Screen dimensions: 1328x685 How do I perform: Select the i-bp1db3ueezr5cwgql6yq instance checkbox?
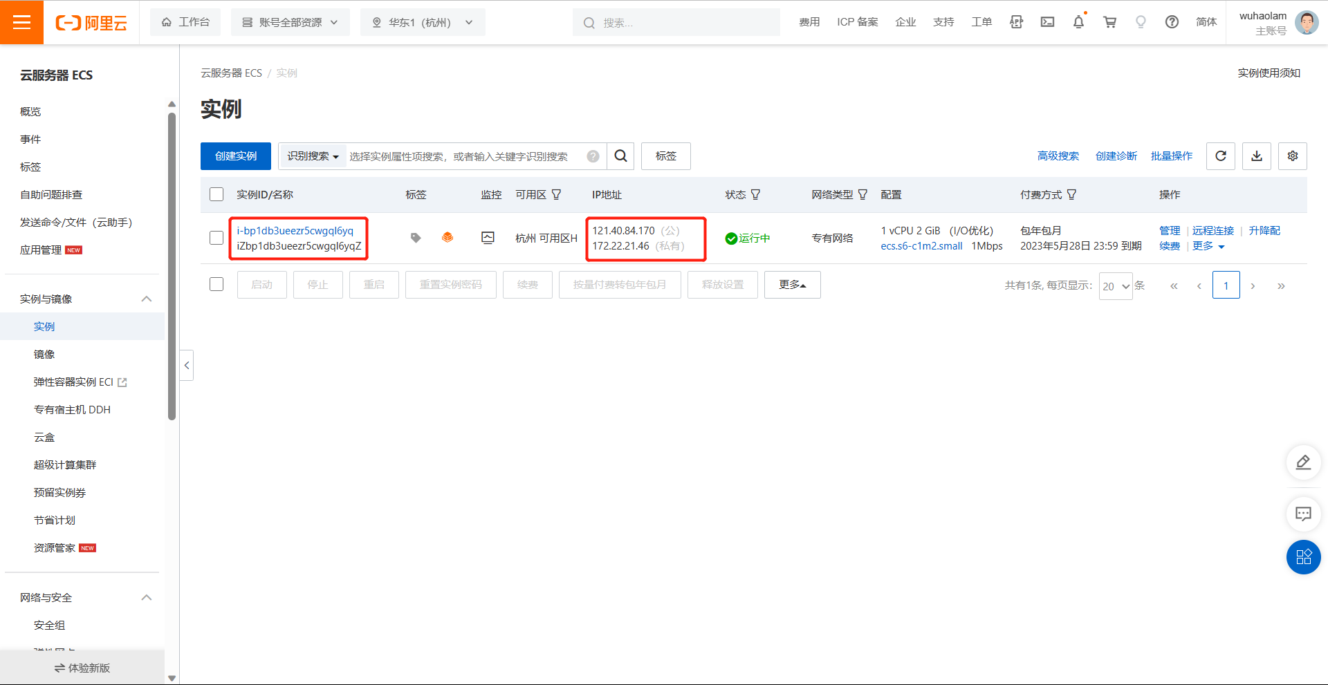[216, 238]
